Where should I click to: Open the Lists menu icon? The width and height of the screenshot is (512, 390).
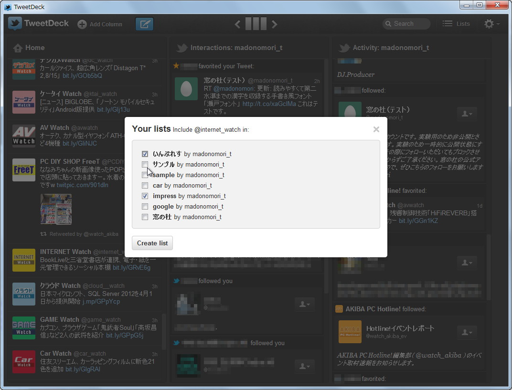[448, 23]
